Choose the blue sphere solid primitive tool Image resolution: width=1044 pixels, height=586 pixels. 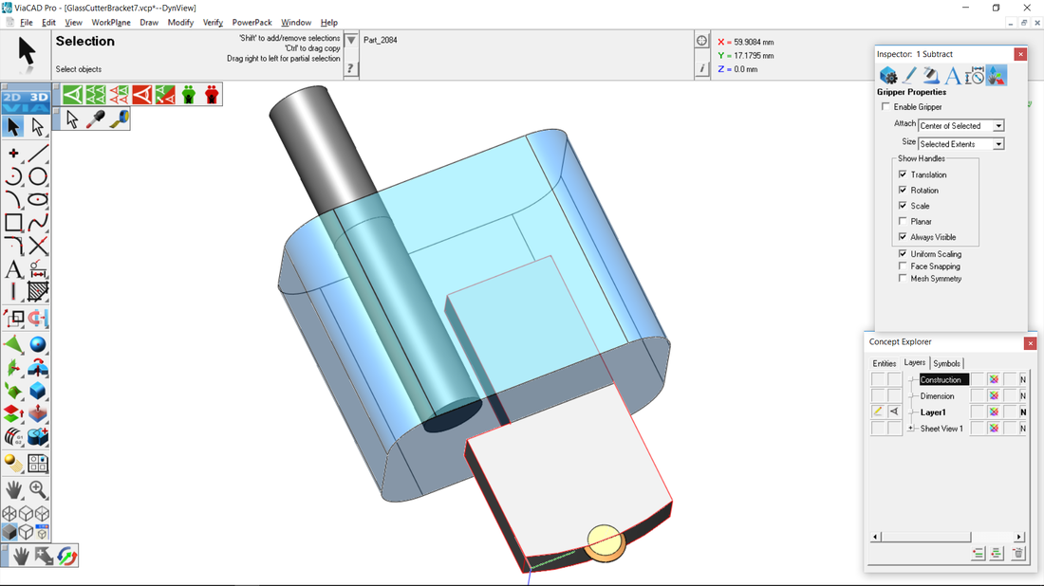pos(38,344)
